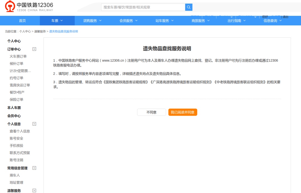Collapse the 常用信息管理 sidebar section
301x193 pixels.
[34, 168]
